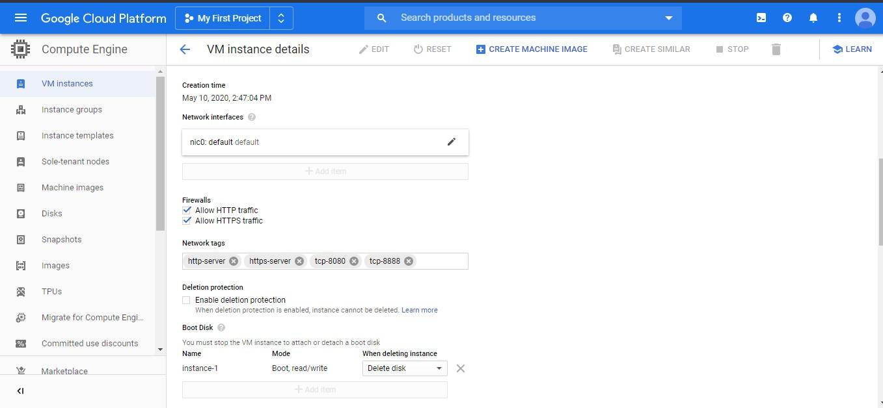This screenshot has width=883, height=408.
Task: Toggle Allow HTTPS traffic checkbox
Action: [187, 221]
